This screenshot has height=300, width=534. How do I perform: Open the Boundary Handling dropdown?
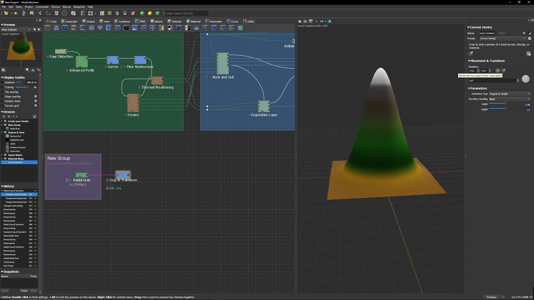pyautogui.click(x=510, y=99)
